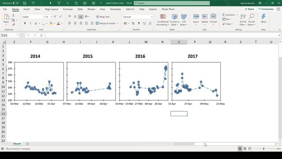Adjust the zoom slider
The height and width of the screenshot is (159, 282).
pos(263,148)
